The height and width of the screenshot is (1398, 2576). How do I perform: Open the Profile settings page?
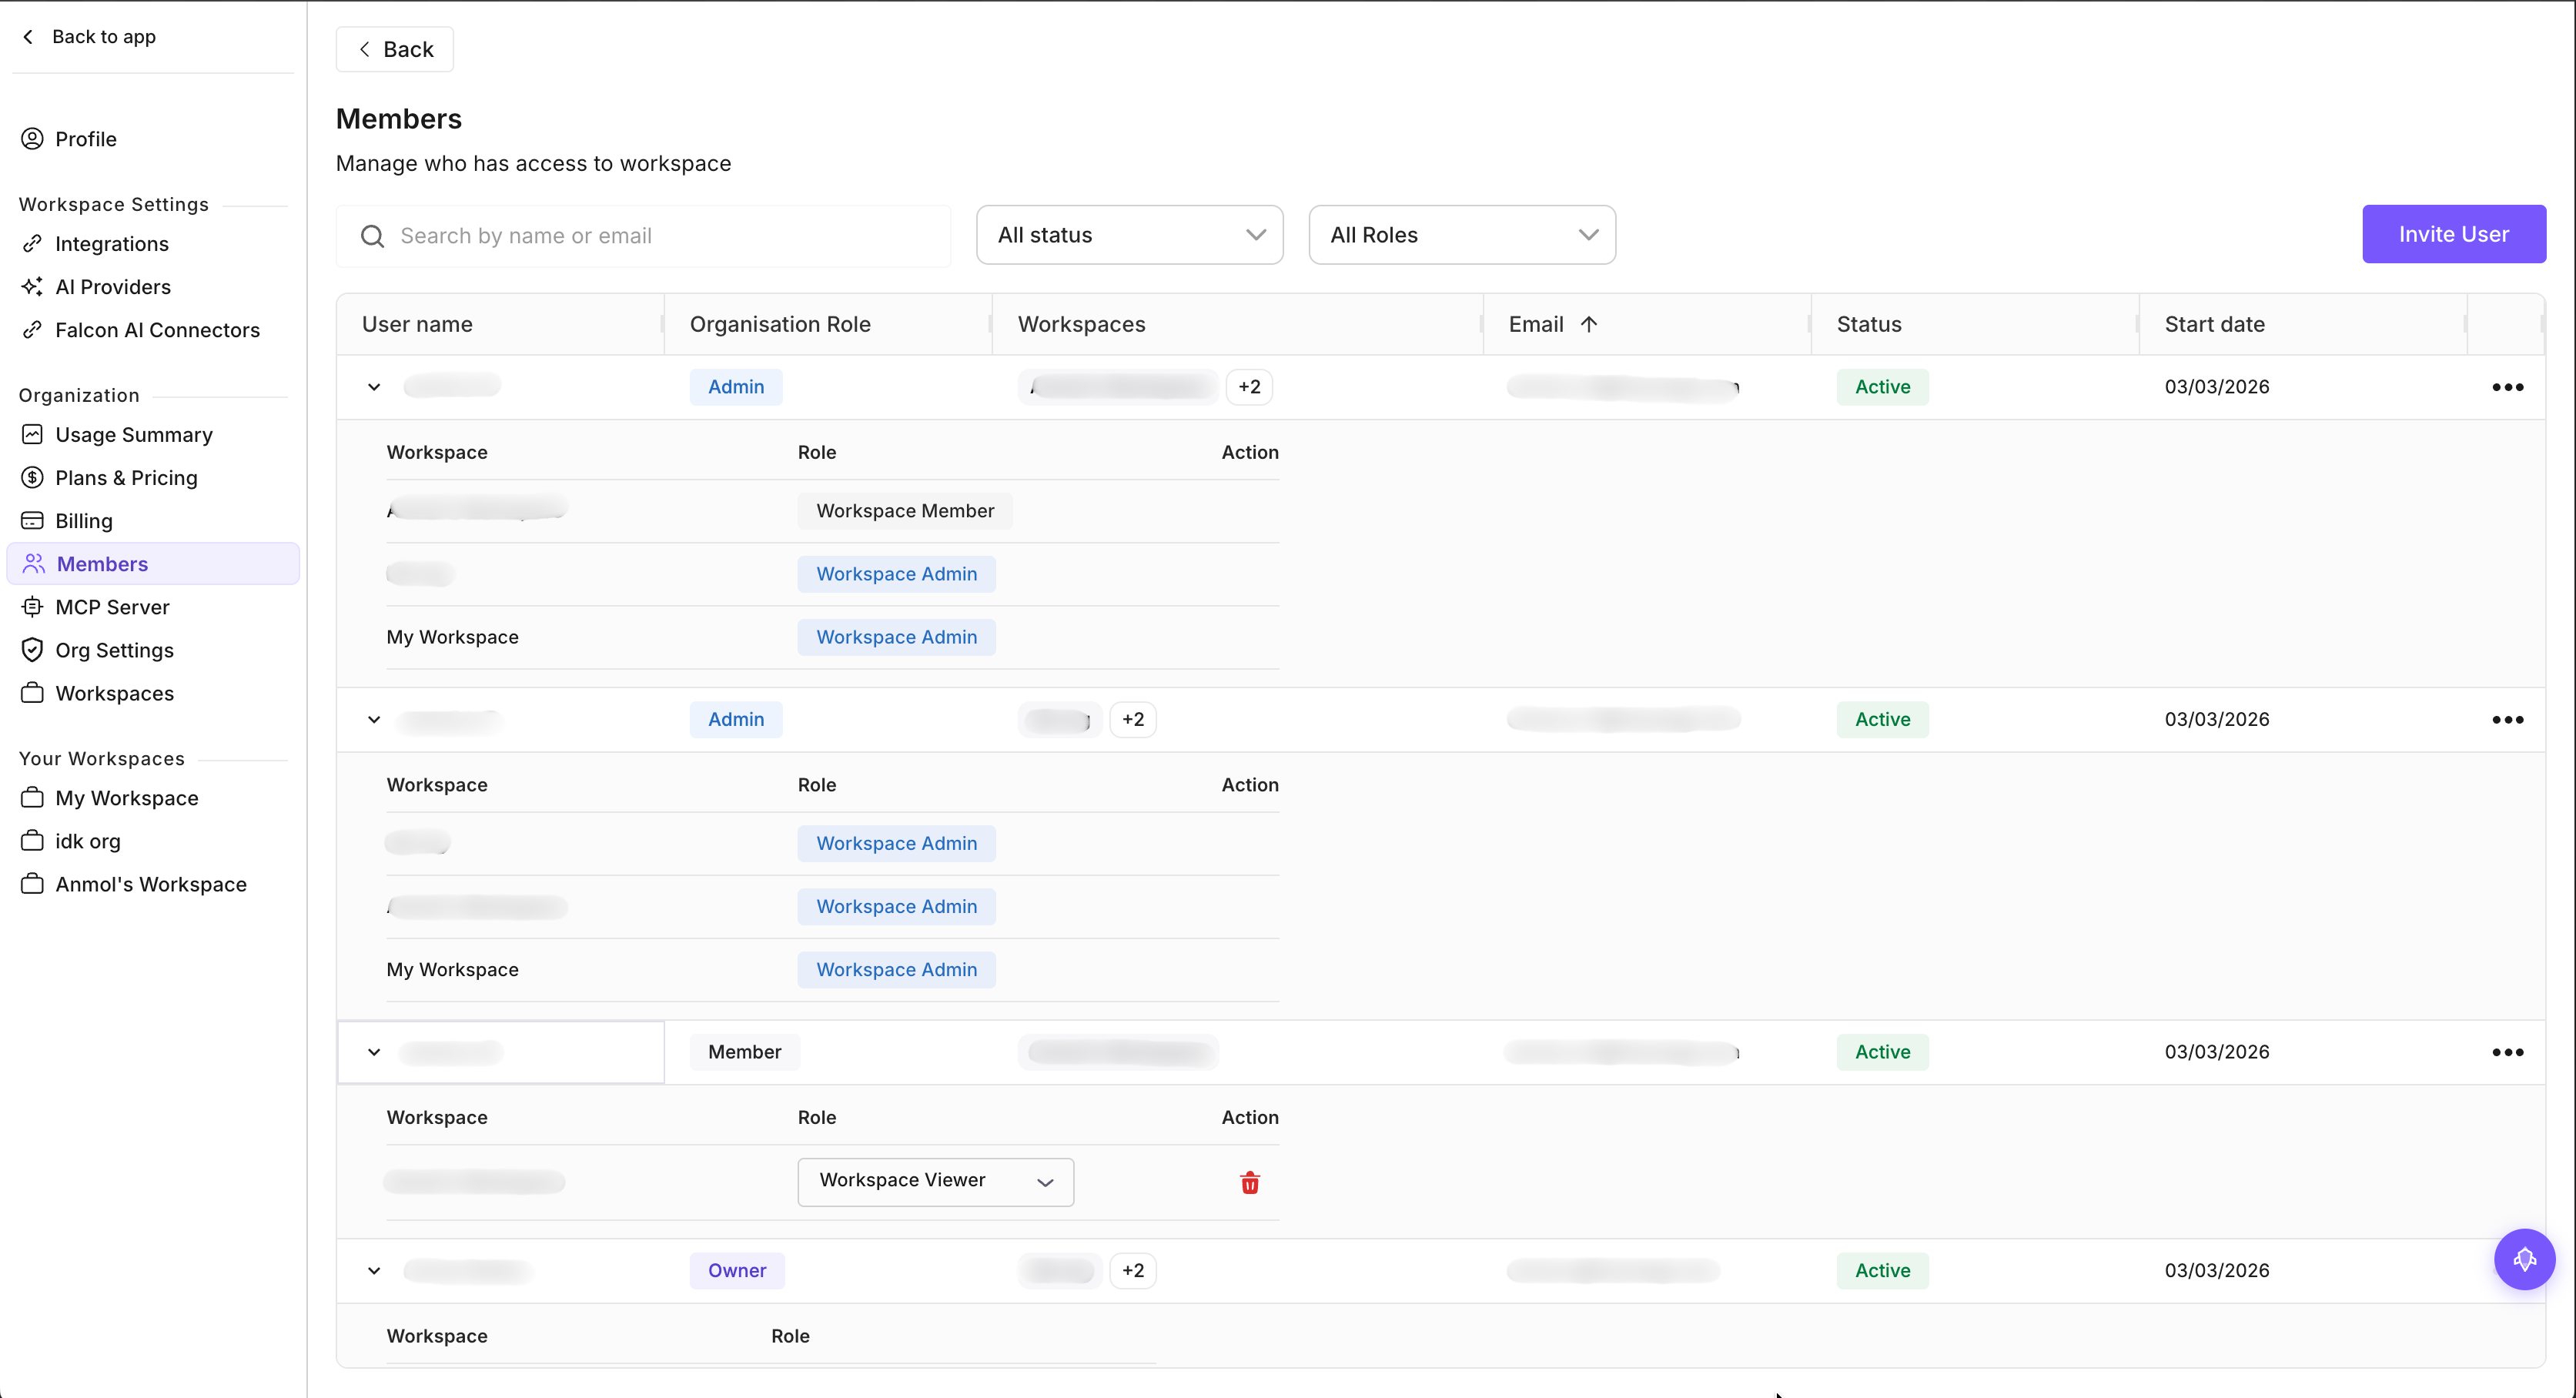[86, 139]
